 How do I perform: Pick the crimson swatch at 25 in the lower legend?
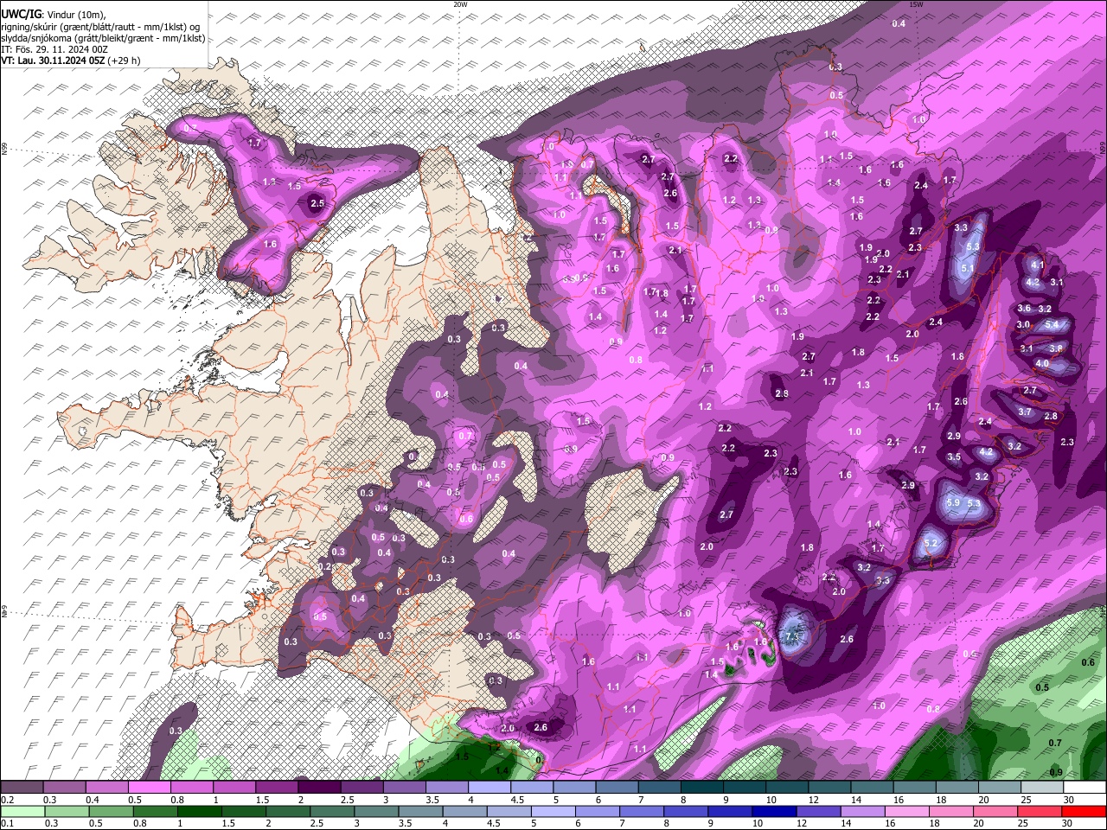pos(1040,811)
